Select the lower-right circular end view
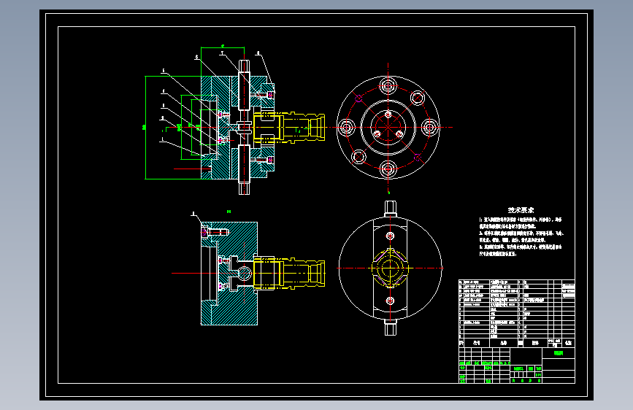 (390, 268)
